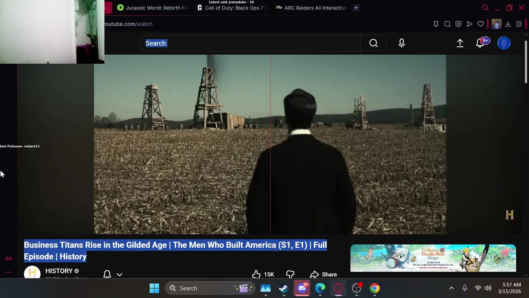Open the HISTORY channel name link
Viewport: 529px width, 298px height.
click(x=59, y=271)
